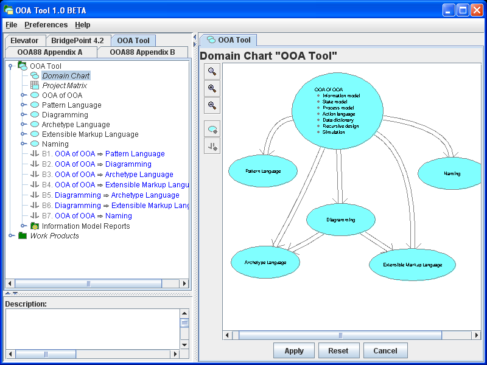This screenshot has width=487, height=365.
Task: Click the B5 bridge icon in the tree
Action: (x=35, y=195)
